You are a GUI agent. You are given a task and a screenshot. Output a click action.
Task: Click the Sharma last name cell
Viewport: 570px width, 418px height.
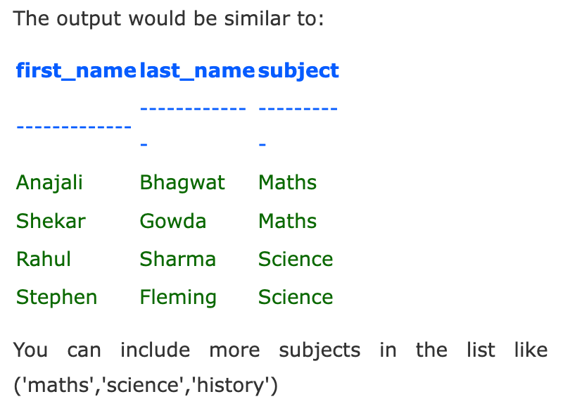tap(177, 260)
